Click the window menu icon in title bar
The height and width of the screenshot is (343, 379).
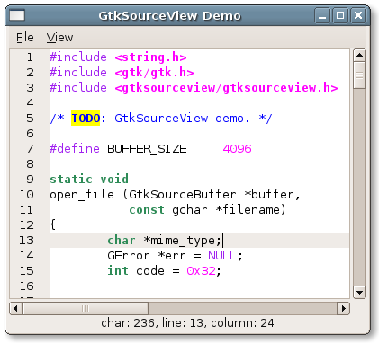(17, 15)
